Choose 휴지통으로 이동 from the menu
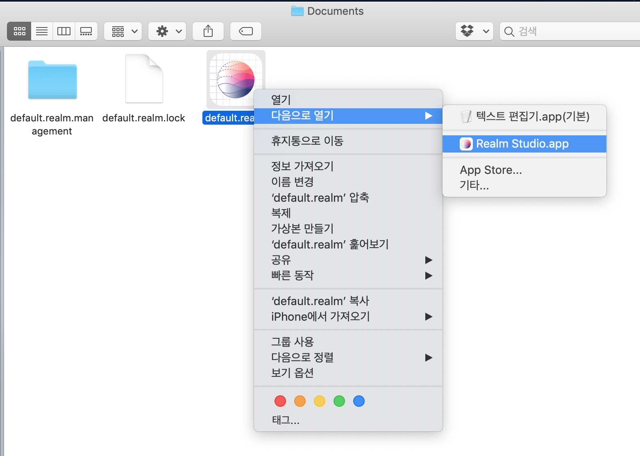 click(x=348, y=141)
